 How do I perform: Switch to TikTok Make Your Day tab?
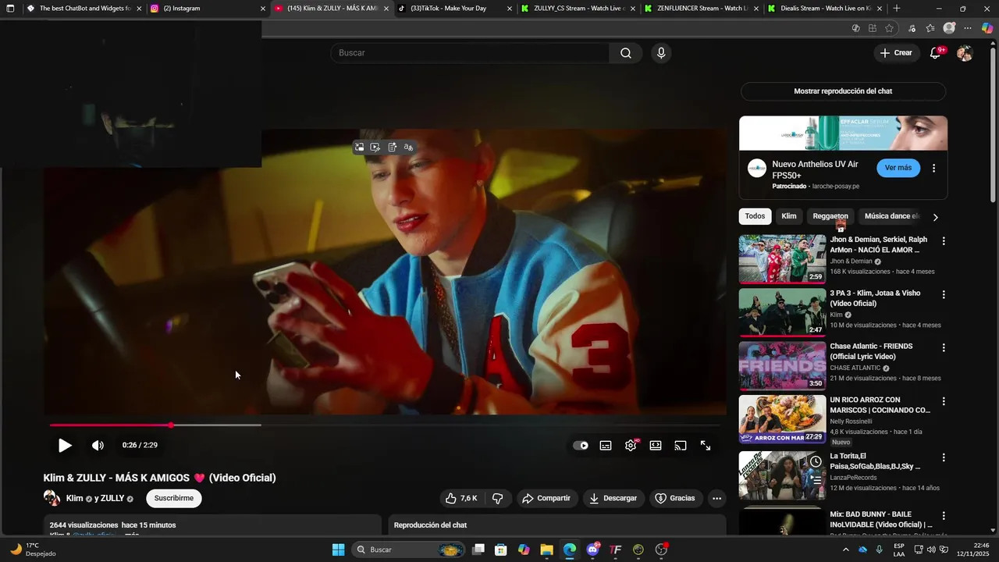(453, 9)
